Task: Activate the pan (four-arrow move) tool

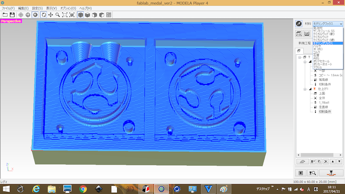Action: 50,15
